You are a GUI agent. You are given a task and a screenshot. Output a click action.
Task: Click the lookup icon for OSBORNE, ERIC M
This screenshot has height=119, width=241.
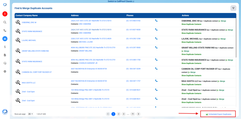(x=18, y=22)
